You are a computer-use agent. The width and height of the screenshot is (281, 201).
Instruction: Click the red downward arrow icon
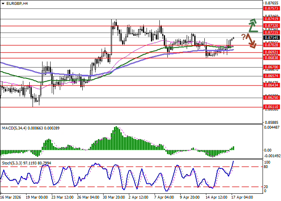point(251,41)
